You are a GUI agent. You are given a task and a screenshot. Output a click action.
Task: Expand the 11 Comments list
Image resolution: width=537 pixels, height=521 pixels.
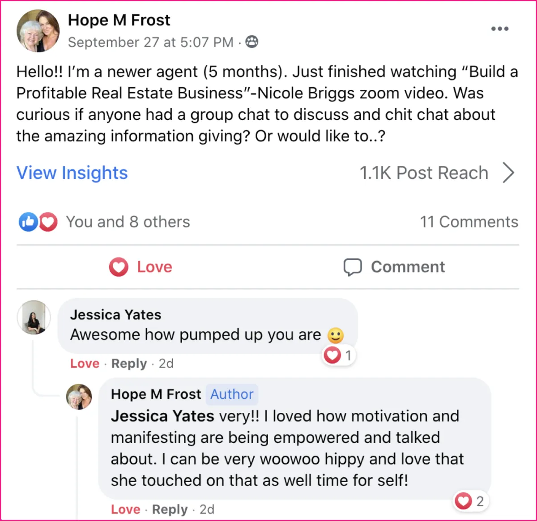click(x=469, y=222)
